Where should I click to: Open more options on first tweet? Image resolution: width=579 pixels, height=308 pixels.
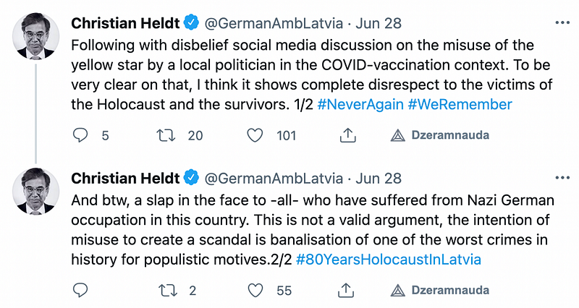point(562,23)
